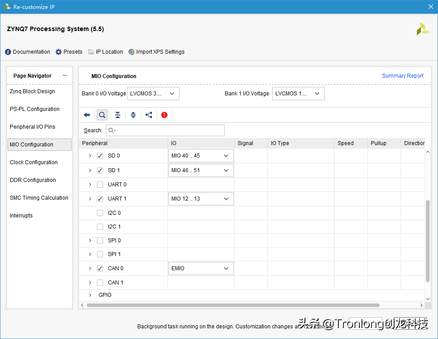438x339 pixels.
Task: Uncheck the SD 1 checkbox
Action: click(100, 170)
